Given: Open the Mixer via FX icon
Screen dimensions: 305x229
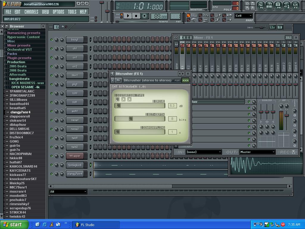Looking at the screenshot, I should tap(295, 5).
